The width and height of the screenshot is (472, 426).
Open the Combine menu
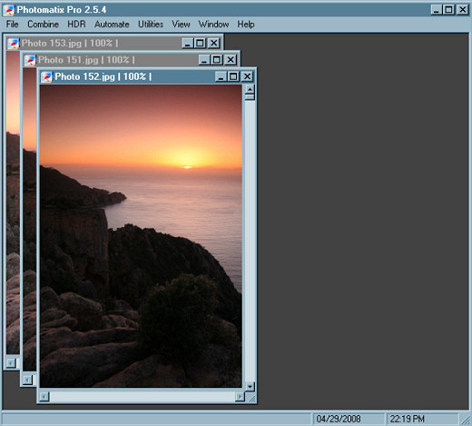43,25
